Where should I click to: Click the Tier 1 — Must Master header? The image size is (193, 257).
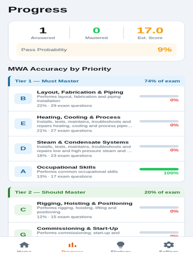(96, 81)
